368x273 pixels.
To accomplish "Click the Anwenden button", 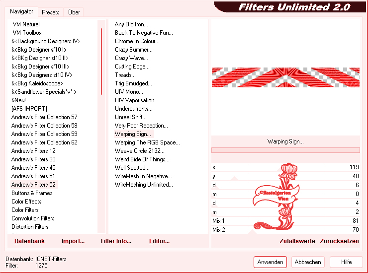I will point(270,262).
